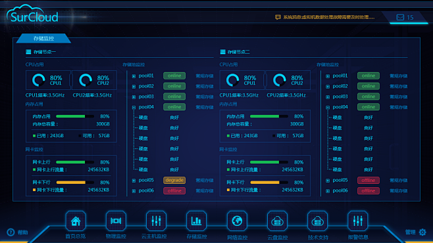Click the degrade status badge for pool05
This screenshot has width=433, height=243.
174,180
